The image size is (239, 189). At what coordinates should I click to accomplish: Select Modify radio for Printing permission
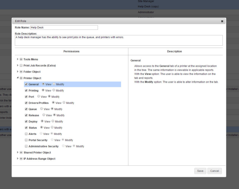(54, 90)
